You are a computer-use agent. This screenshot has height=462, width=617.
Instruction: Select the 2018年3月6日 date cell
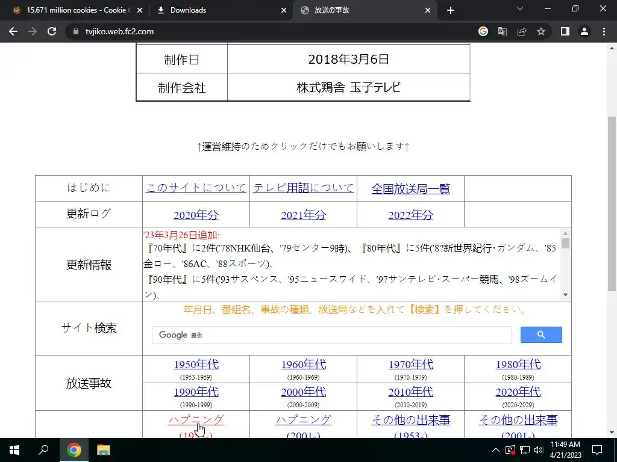coord(349,59)
